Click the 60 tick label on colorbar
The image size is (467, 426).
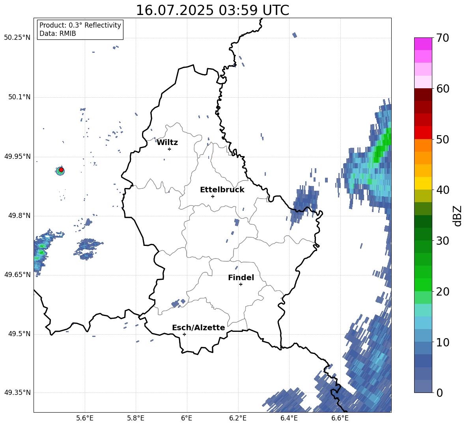click(442, 89)
